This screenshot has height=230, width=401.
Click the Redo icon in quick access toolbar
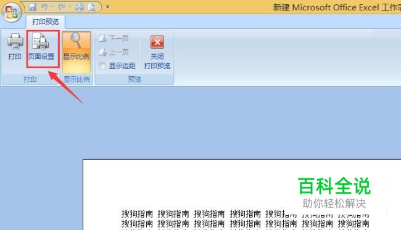tap(62, 7)
